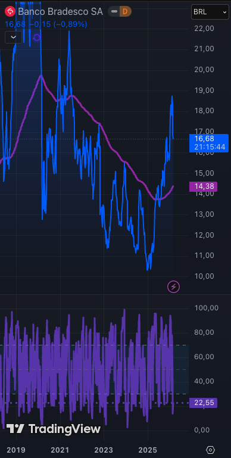Click the Banco Bradesco red logo icon

[x=10, y=12]
